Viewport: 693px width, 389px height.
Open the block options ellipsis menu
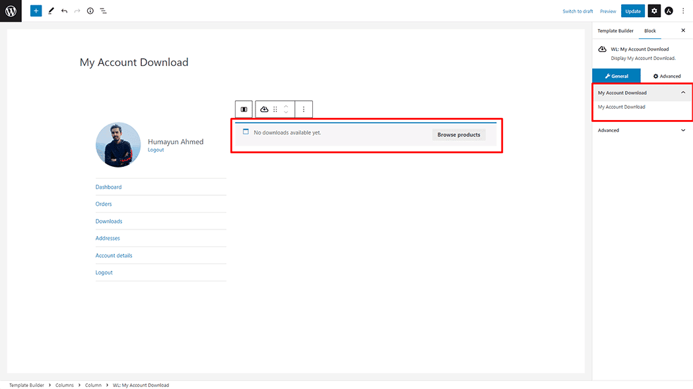[x=304, y=109]
